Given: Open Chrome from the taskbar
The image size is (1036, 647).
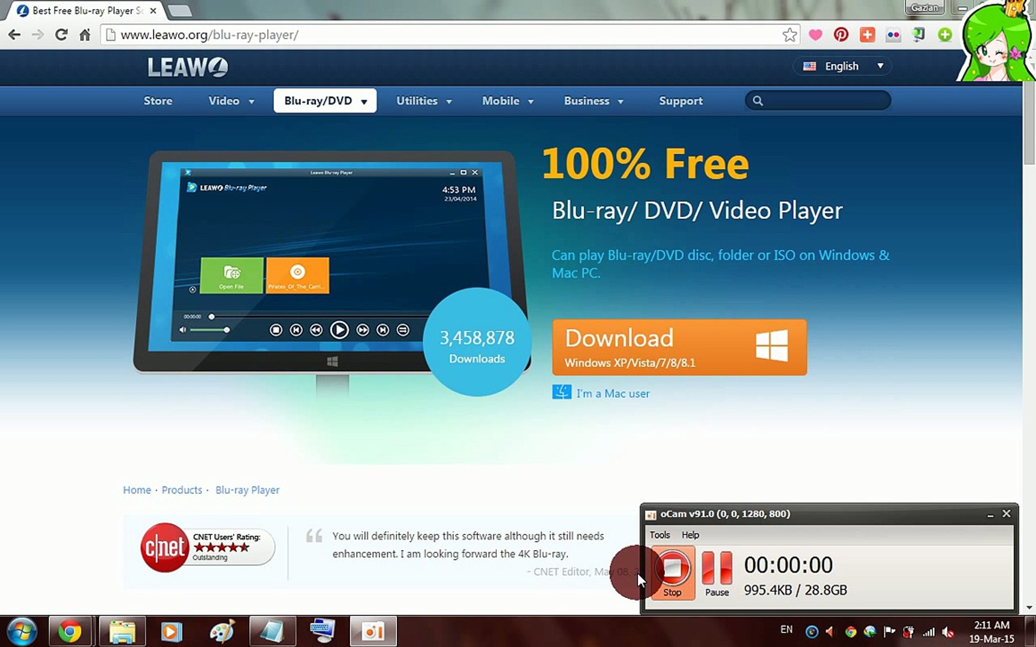Looking at the screenshot, I should pyautogui.click(x=70, y=631).
